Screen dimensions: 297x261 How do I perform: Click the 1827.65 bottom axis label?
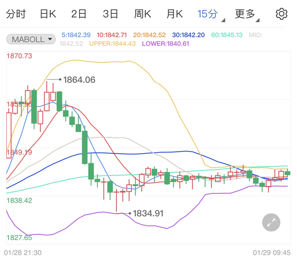tap(19, 238)
